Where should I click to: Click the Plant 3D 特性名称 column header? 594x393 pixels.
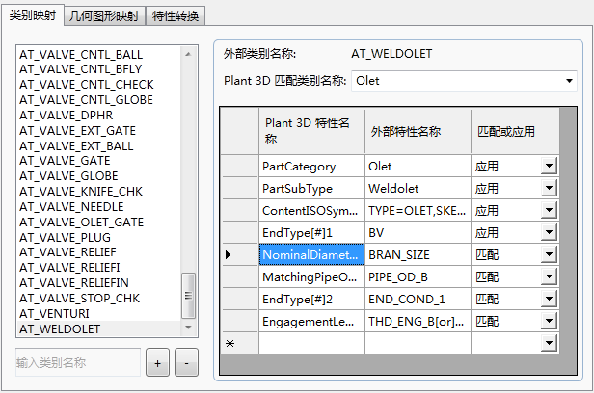pyautogui.click(x=311, y=131)
